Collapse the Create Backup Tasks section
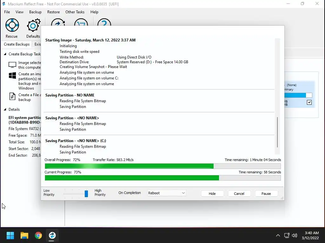 point(5,54)
